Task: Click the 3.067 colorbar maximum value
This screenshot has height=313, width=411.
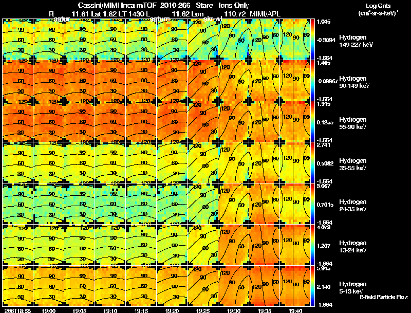Action: click(324, 186)
